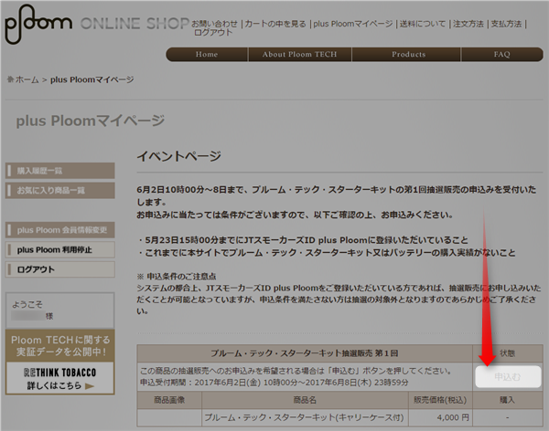
Task: Click Ploom TECH 実証データ banner
Action: [x=59, y=345]
